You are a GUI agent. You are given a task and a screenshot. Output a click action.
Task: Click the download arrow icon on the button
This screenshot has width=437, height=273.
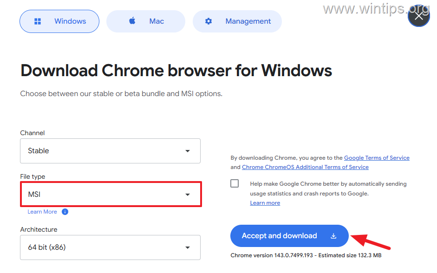point(333,236)
